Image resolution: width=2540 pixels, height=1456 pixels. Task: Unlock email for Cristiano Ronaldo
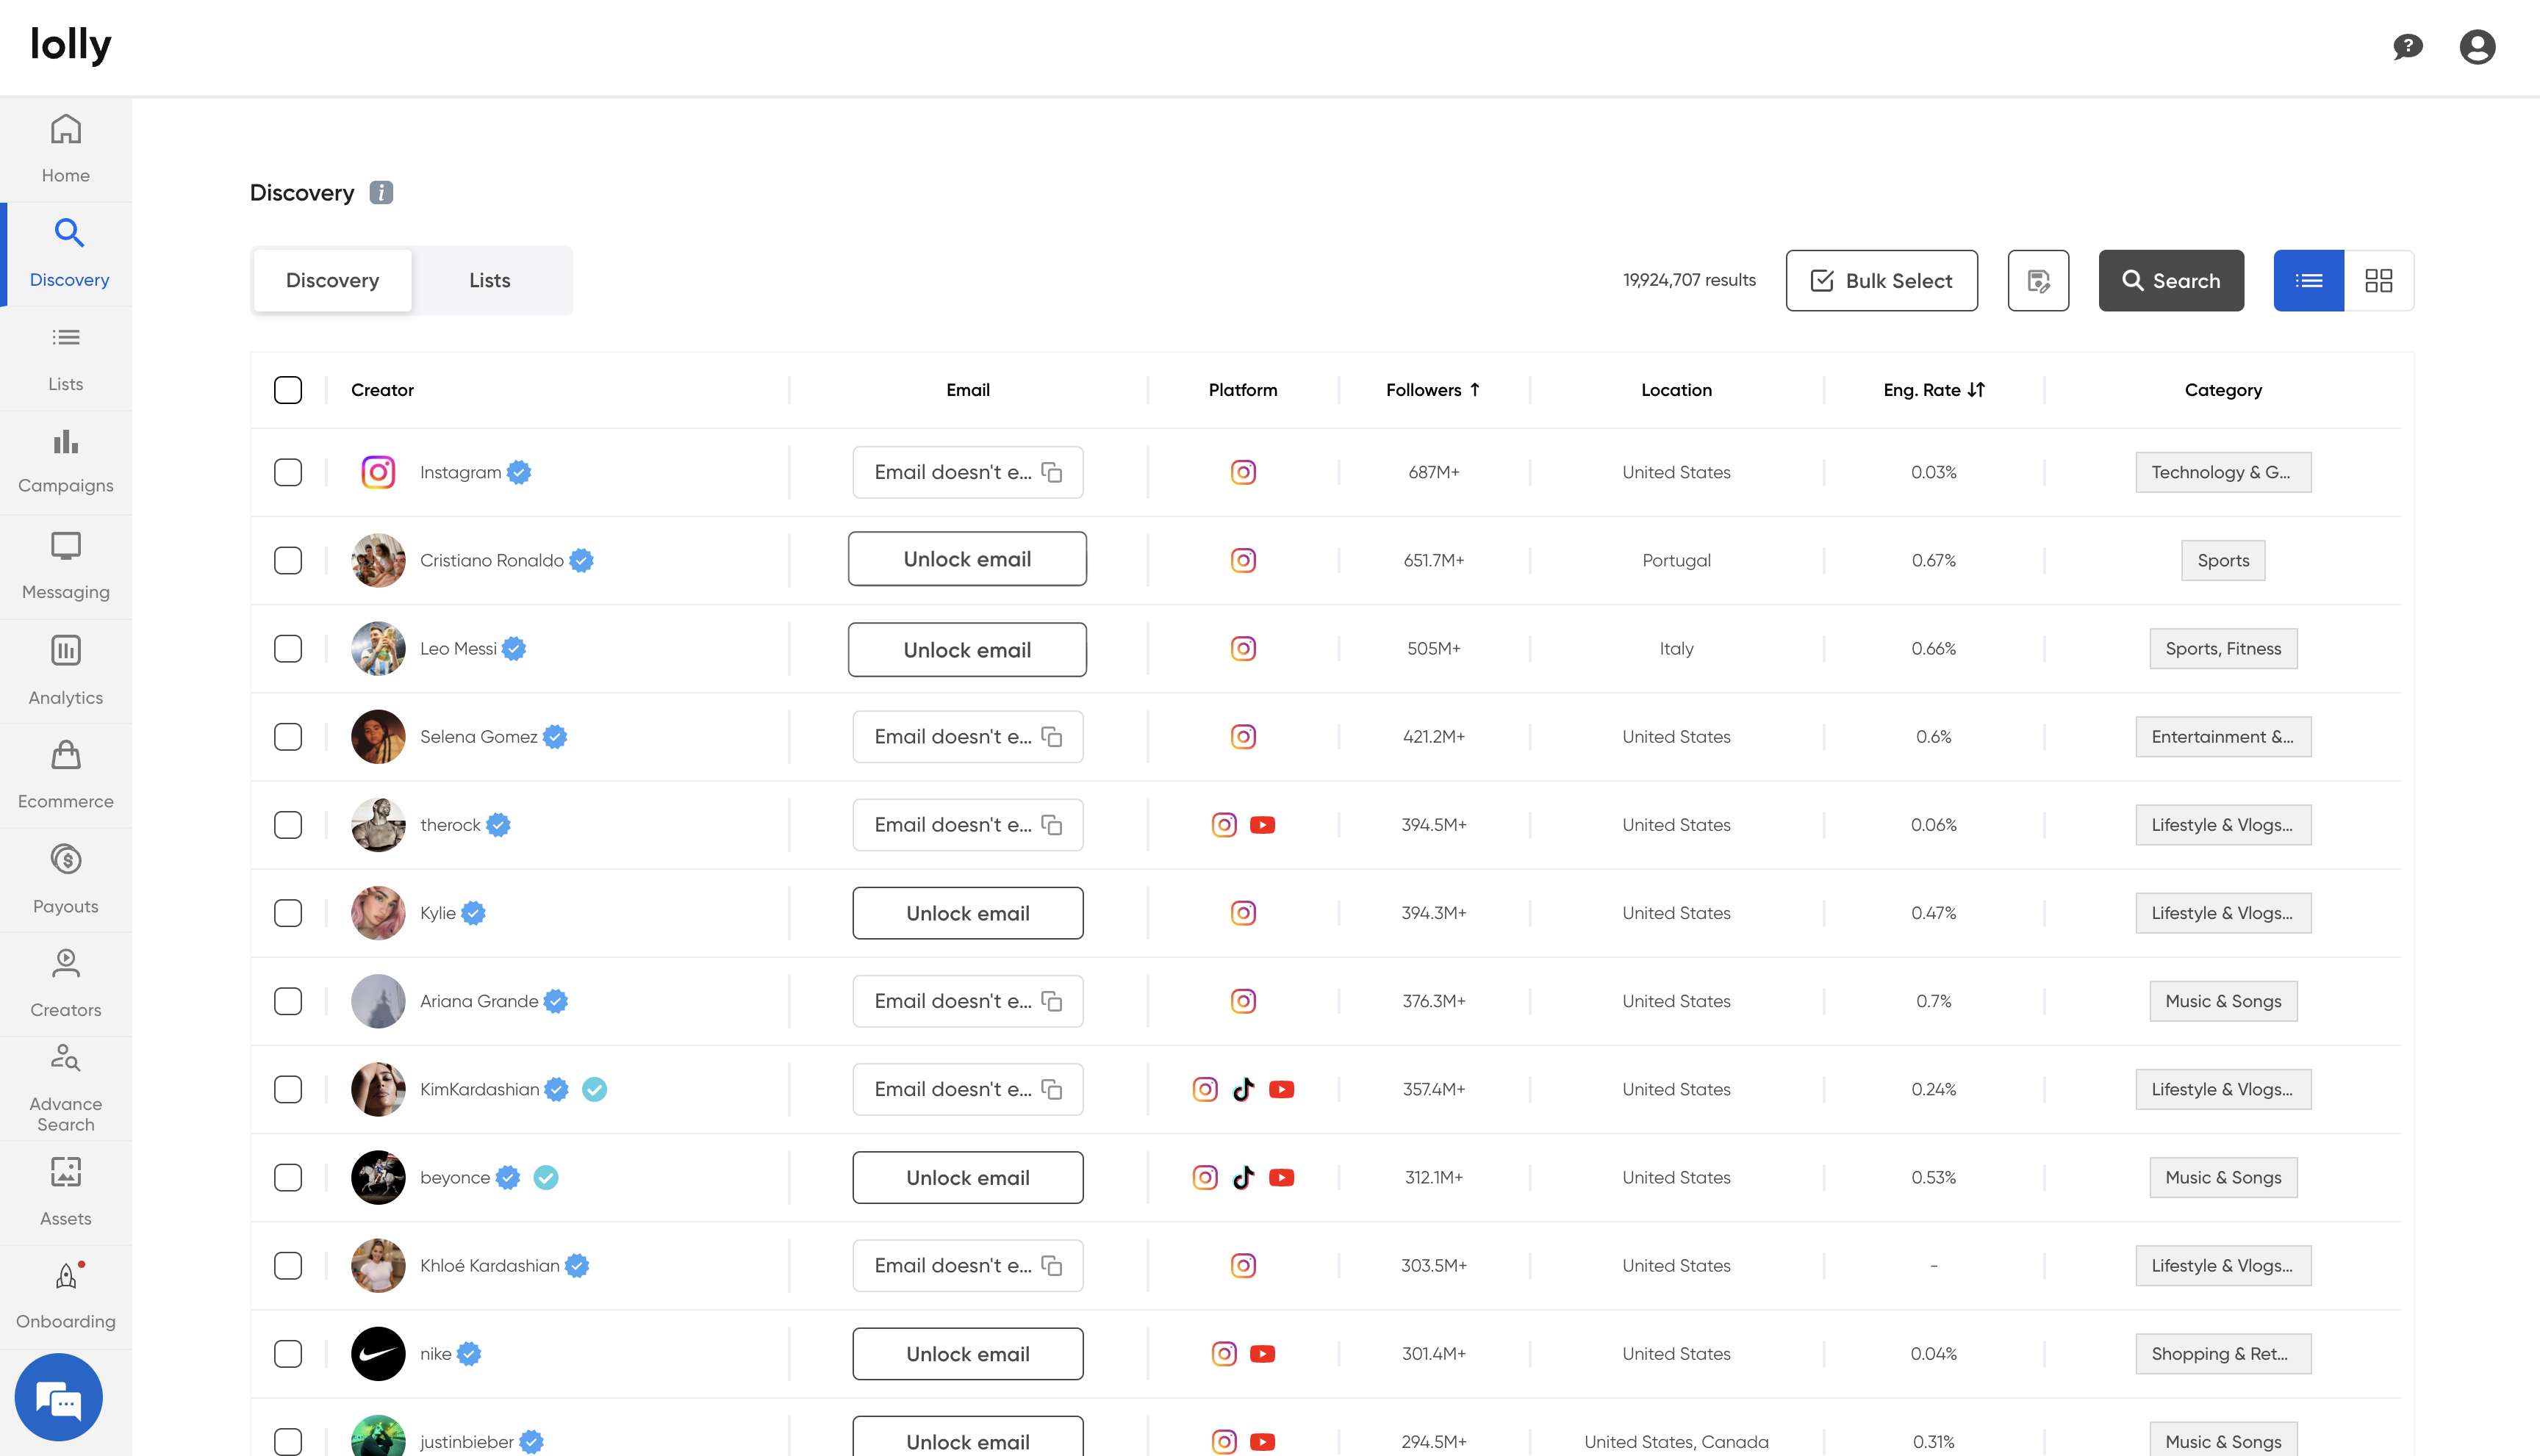coord(966,559)
